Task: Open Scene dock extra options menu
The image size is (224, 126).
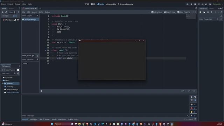Action: click(x=18, y=12)
